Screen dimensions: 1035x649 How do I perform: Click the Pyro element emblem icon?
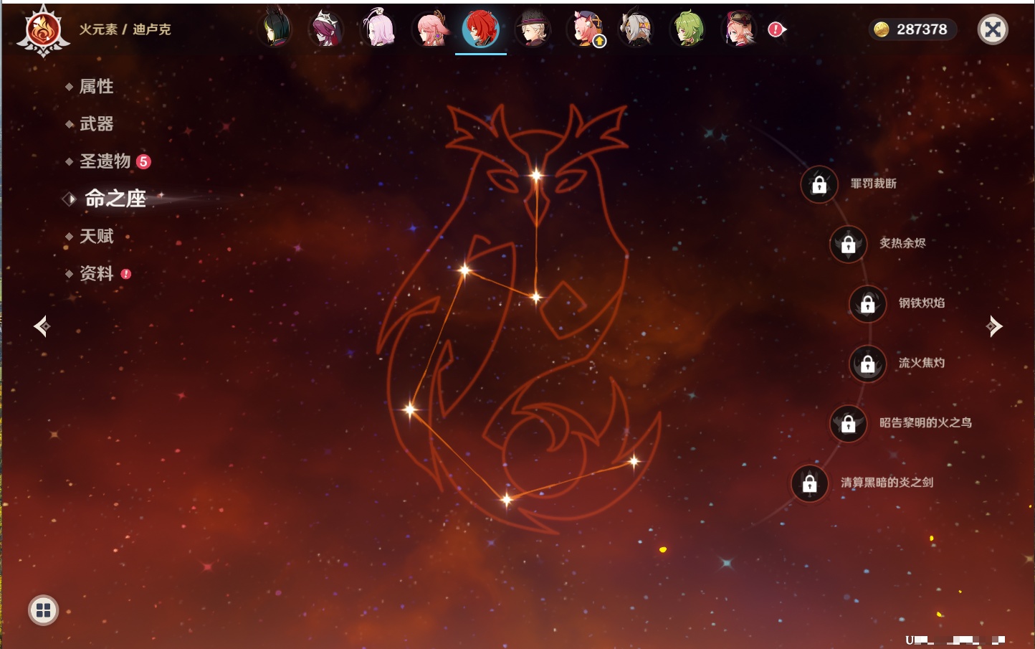pyautogui.click(x=43, y=30)
